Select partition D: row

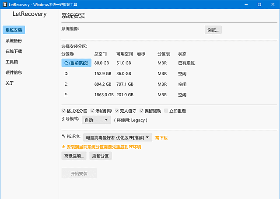[66, 73]
